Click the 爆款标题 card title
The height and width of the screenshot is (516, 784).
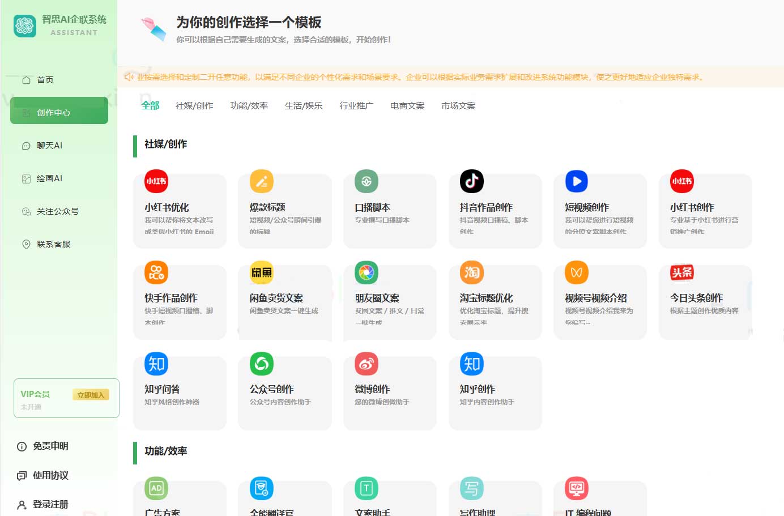267,207
